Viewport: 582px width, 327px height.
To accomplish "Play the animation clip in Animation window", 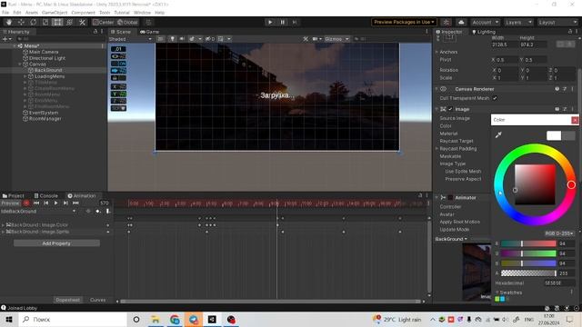I will click(55, 203).
